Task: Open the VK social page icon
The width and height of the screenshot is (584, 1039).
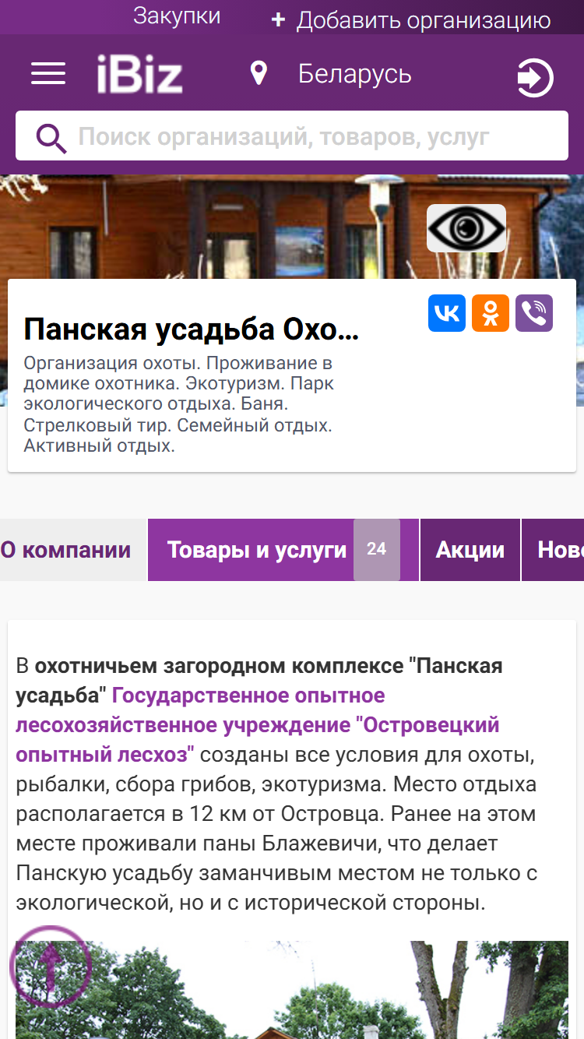Action: tap(447, 313)
